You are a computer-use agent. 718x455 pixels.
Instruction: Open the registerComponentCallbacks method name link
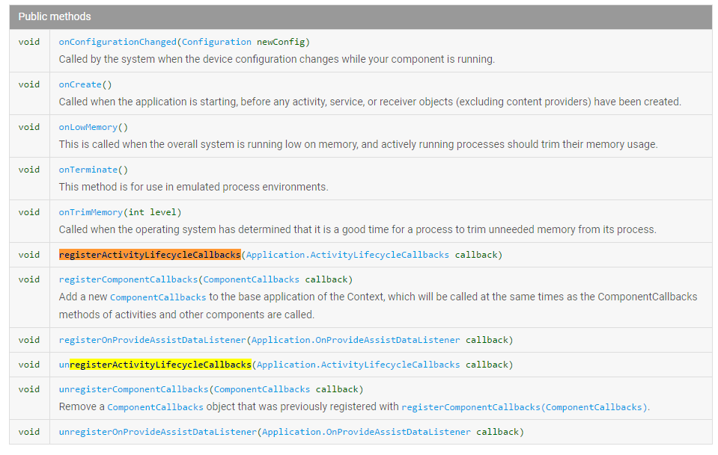pyautogui.click(x=128, y=279)
